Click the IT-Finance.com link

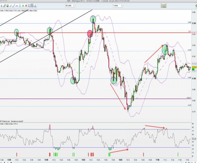click(5, 121)
